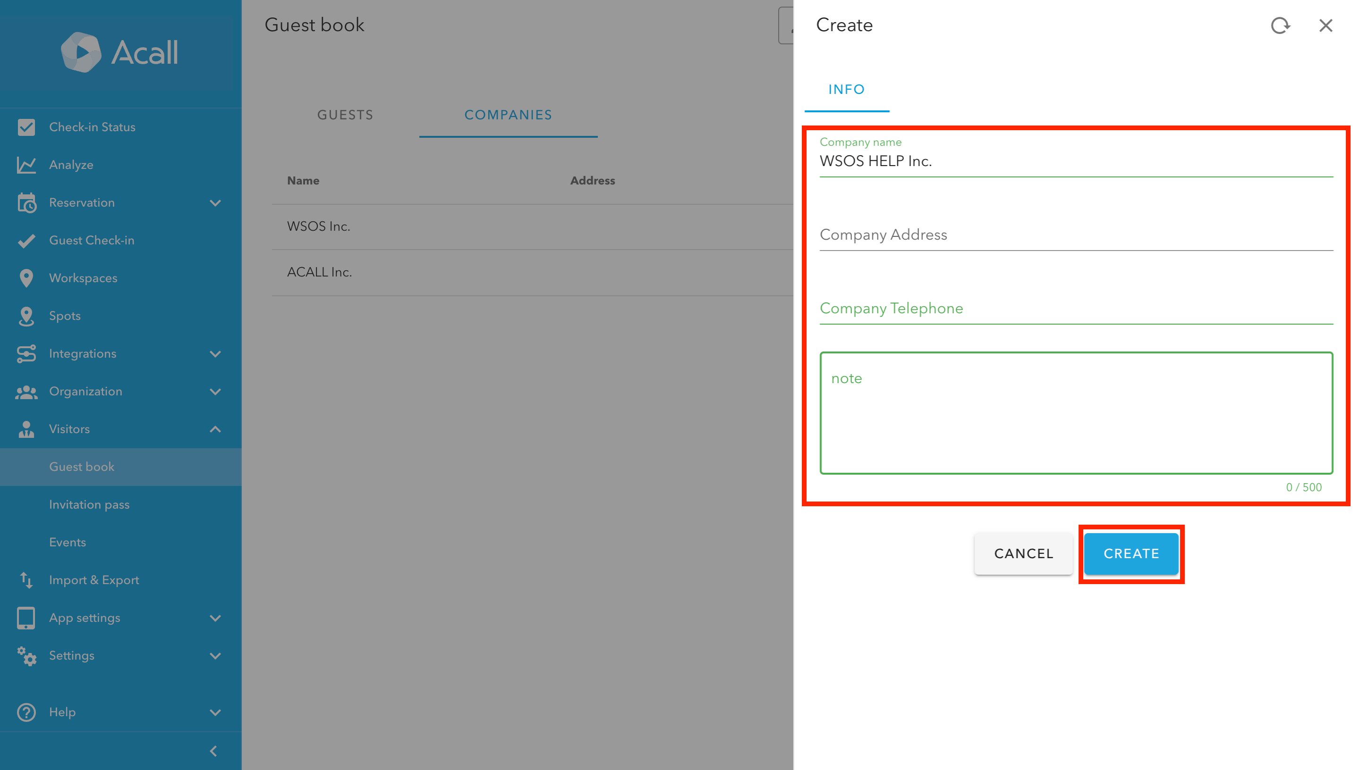Select the WSOS Inc. company row
The width and height of the screenshot is (1360, 770).
tap(532, 227)
